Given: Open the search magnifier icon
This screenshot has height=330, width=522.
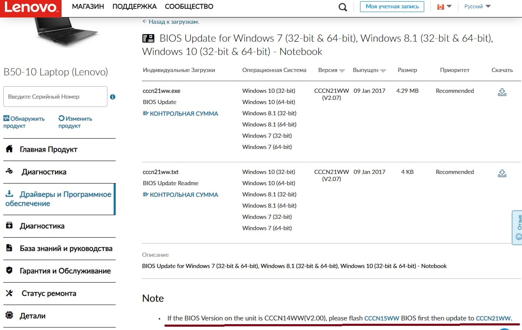Looking at the screenshot, I should click(343, 7).
